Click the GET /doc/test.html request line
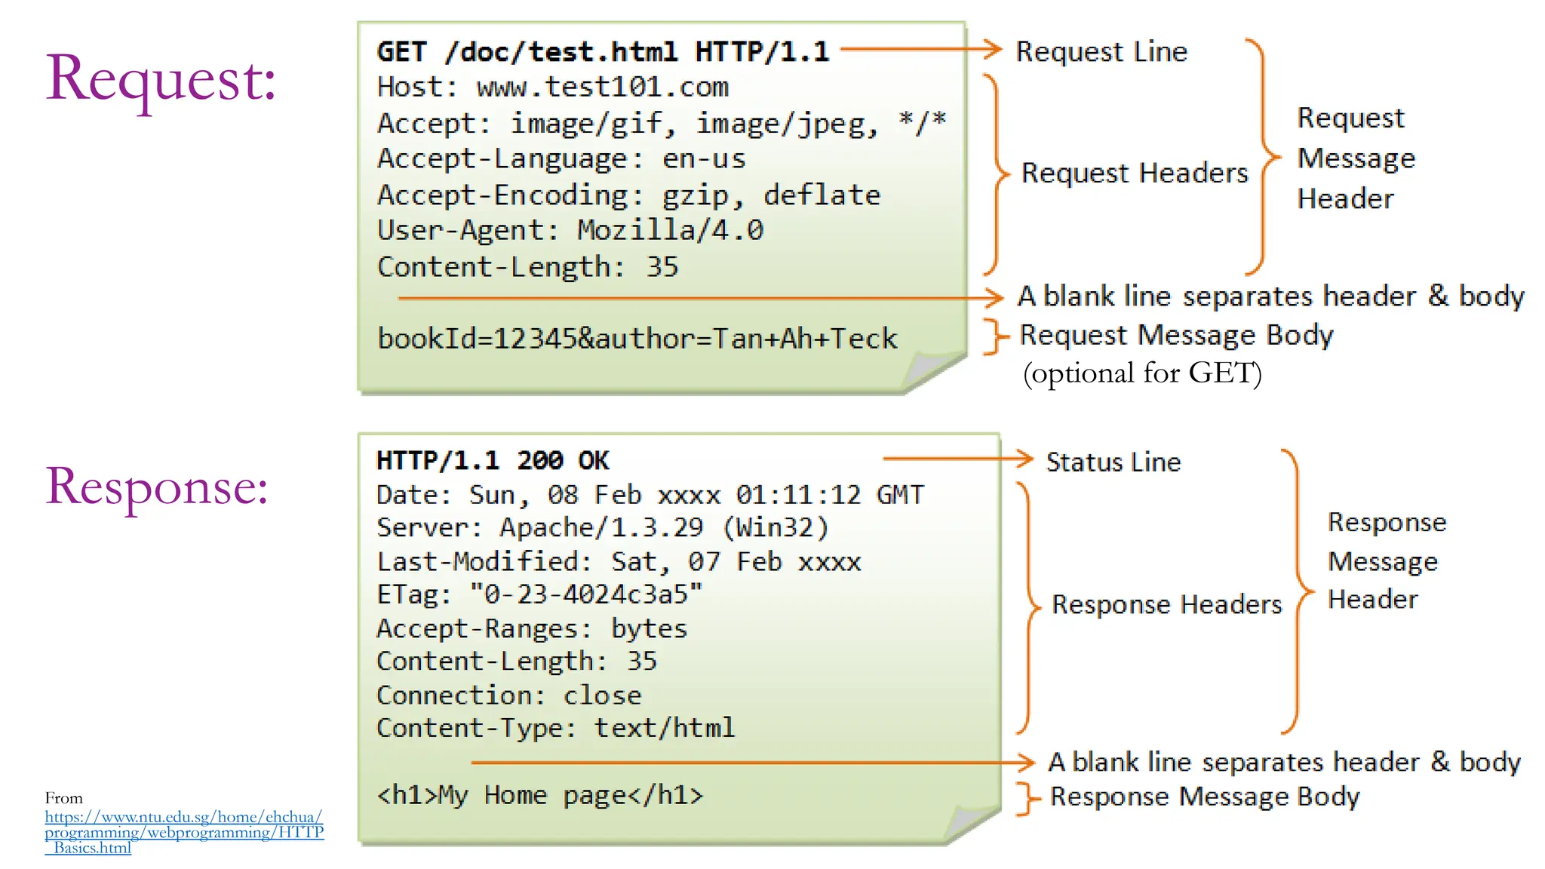The width and height of the screenshot is (1545, 869). point(602,52)
